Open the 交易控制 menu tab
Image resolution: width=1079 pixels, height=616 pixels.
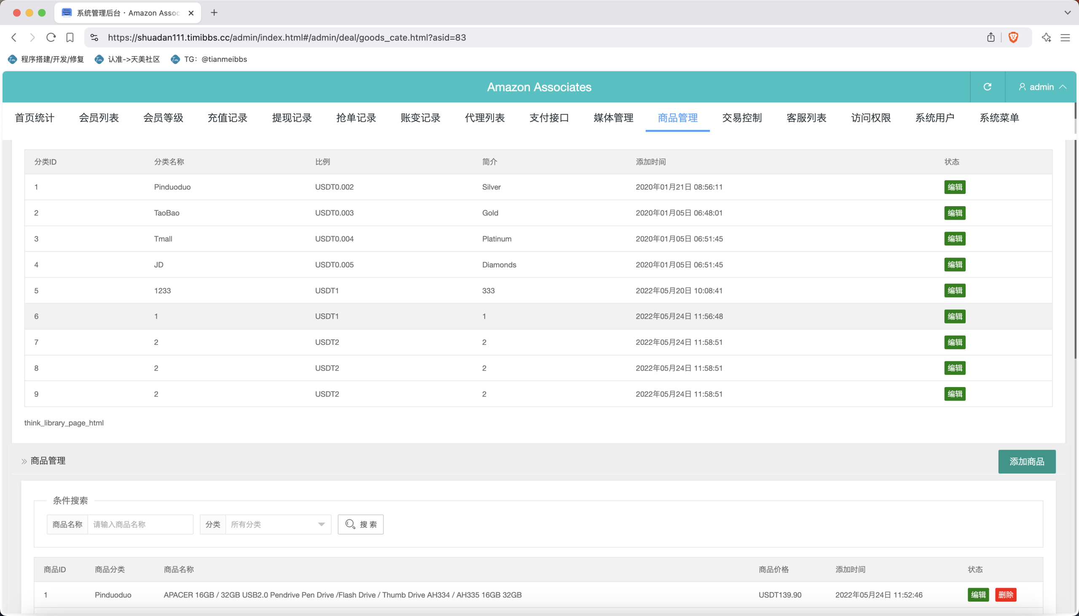tap(741, 118)
